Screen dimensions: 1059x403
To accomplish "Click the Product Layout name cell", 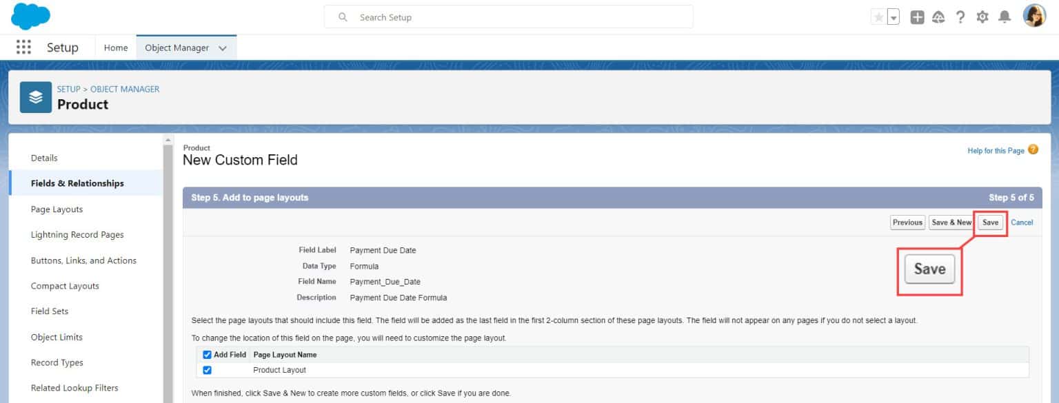I will click(x=279, y=370).
